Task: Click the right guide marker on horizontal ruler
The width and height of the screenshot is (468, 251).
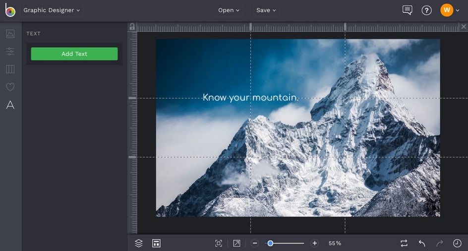Action: point(345,27)
